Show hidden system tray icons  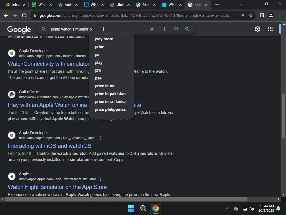(227, 208)
